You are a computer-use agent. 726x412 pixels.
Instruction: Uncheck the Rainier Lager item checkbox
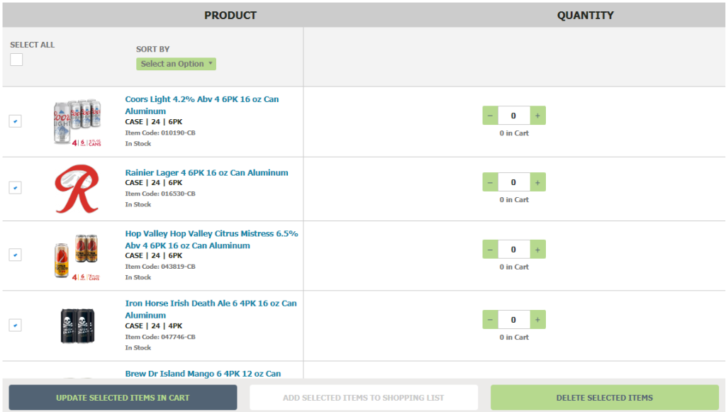(x=16, y=188)
